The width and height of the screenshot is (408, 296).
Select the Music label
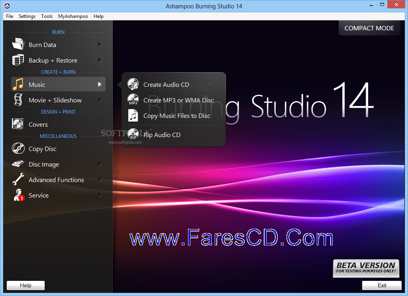(37, 84)
